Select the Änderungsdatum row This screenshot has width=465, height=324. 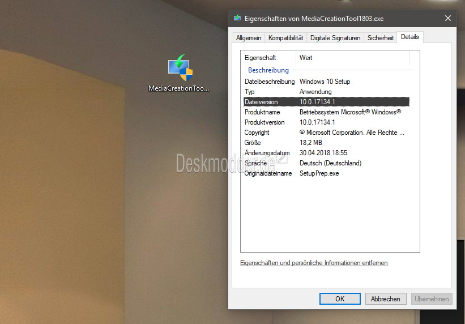(326, 153)
